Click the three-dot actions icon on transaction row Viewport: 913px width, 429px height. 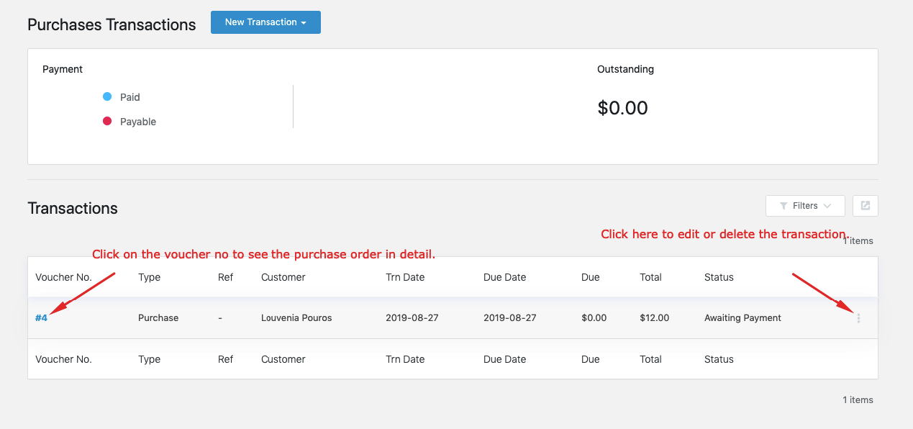coord(858,318)
